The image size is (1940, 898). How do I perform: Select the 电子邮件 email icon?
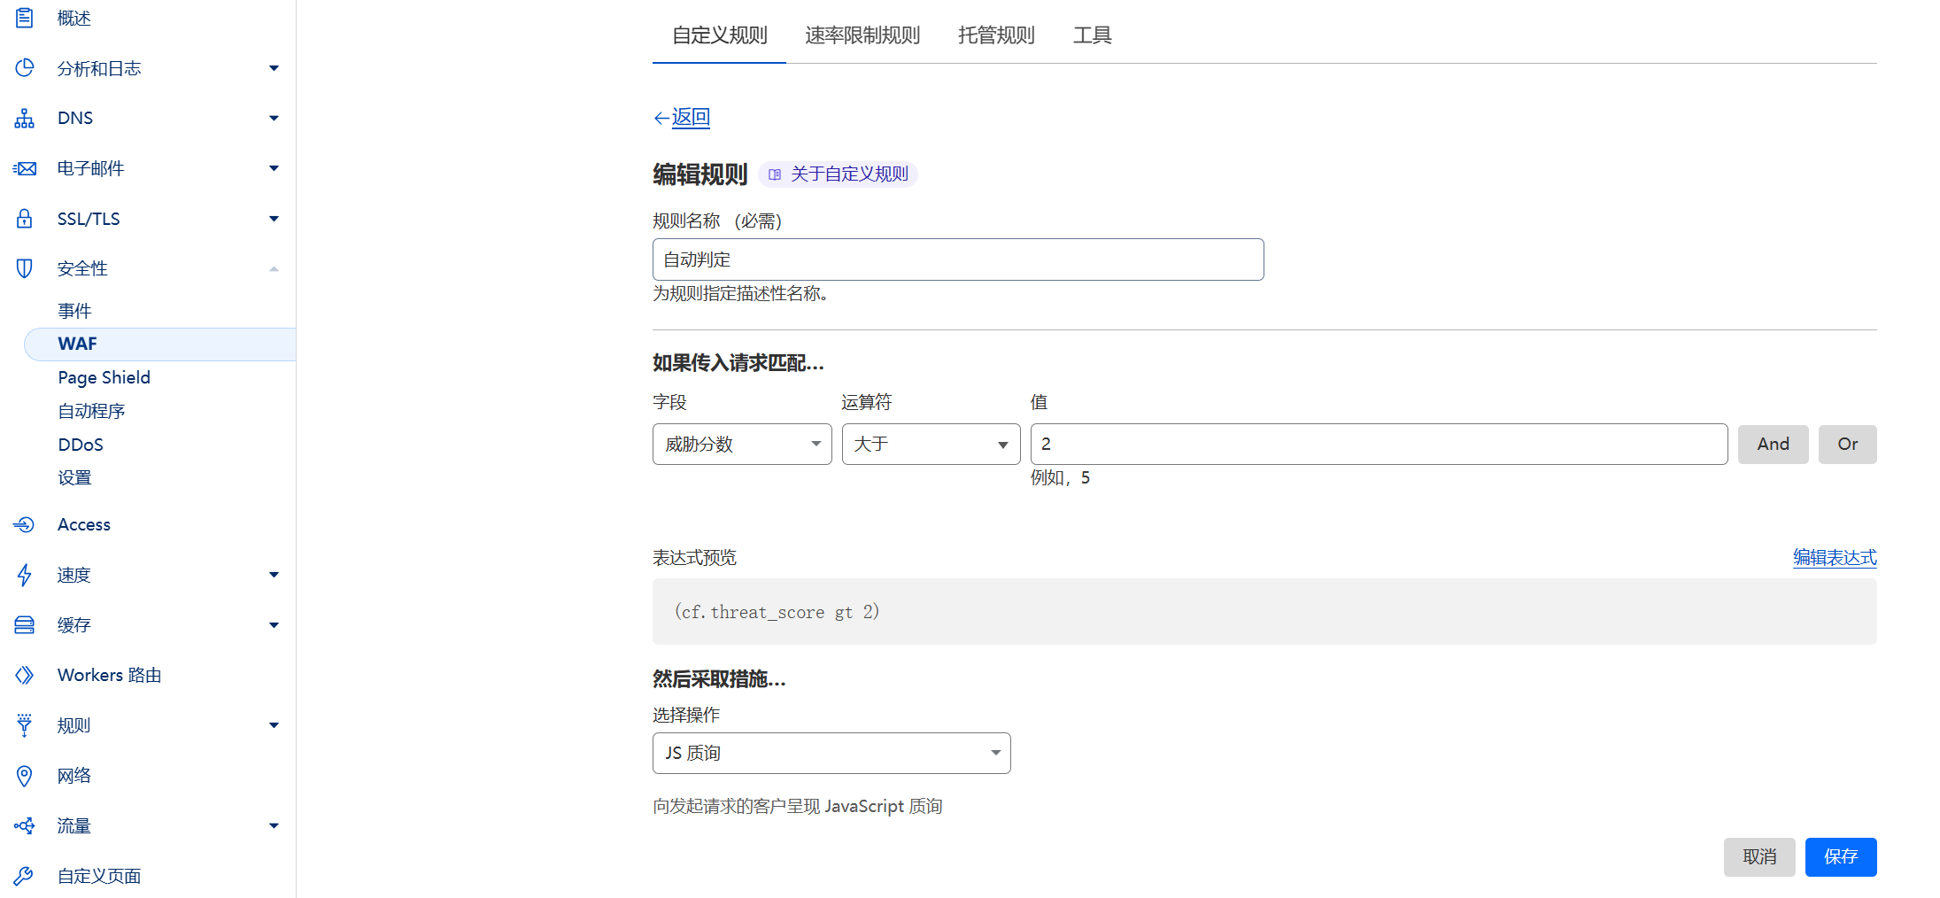tap(24, 168)
